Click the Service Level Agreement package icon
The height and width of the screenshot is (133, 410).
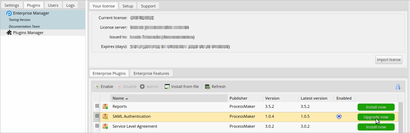point(106,126)
